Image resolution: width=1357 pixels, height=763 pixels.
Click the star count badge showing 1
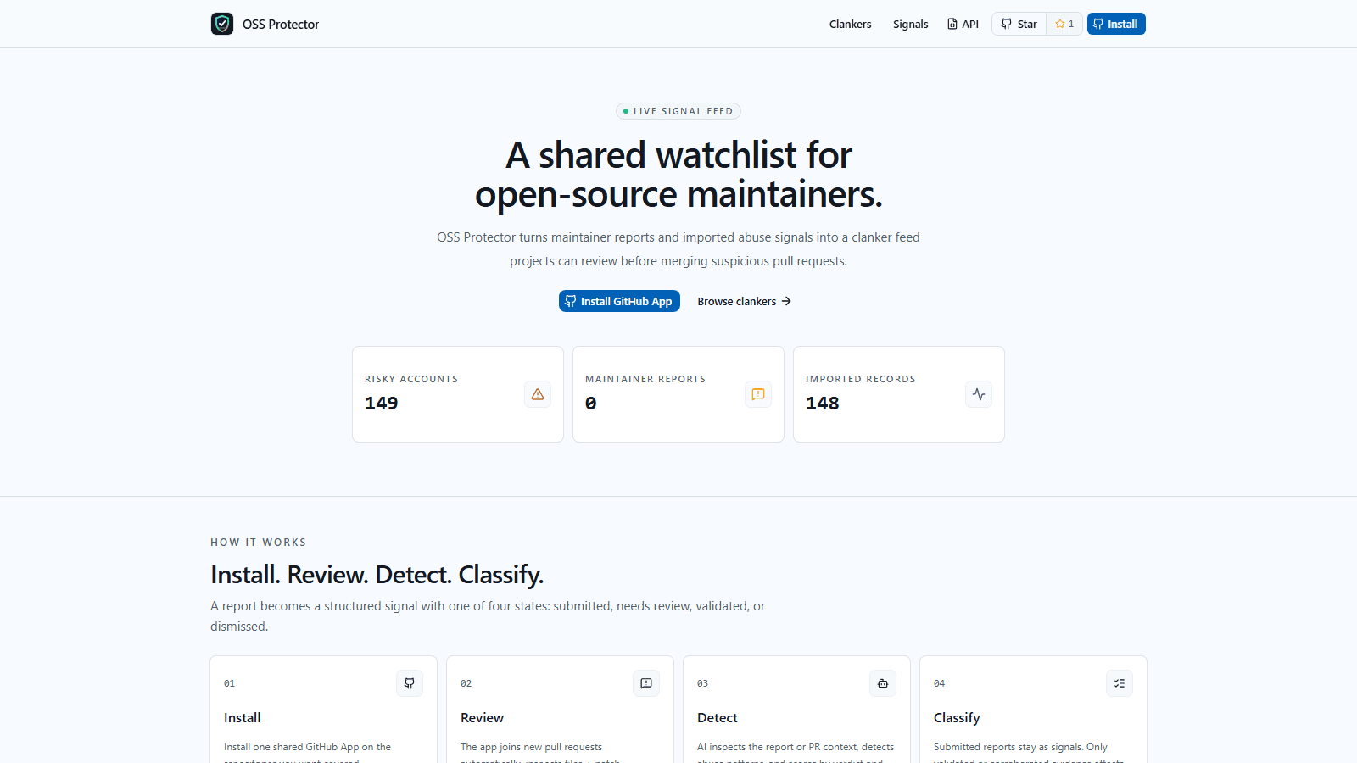[x=1064, y=24]
